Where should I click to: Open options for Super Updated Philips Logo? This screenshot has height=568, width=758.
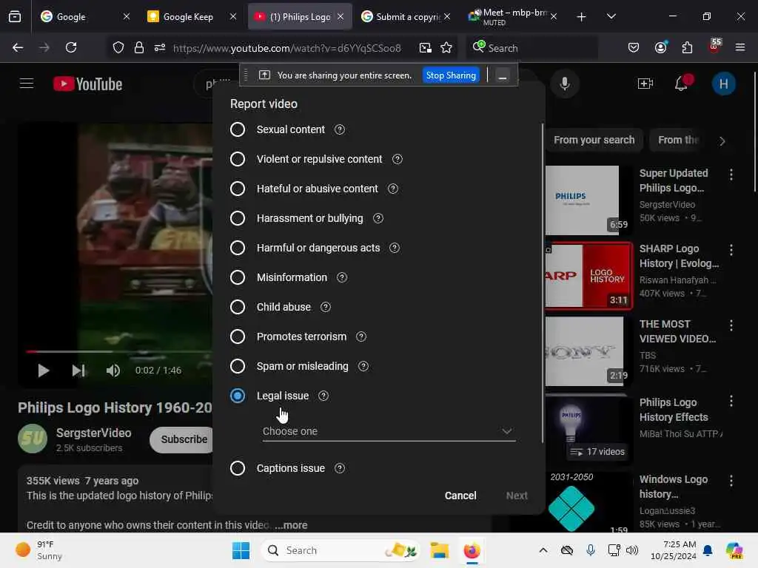(x=731, y=175)
